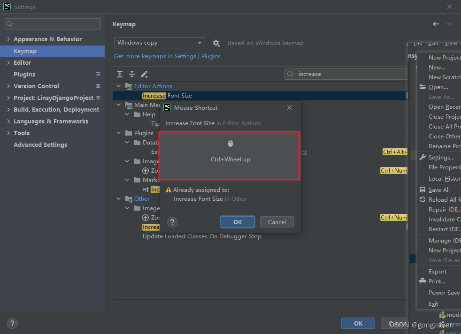The height and width of the screenshot is (334, 461).
Task: Open the gear icon beside the keymap selector
Action: [x=216, y=42]
